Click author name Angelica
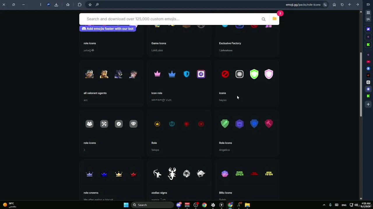 coord(224,150)
